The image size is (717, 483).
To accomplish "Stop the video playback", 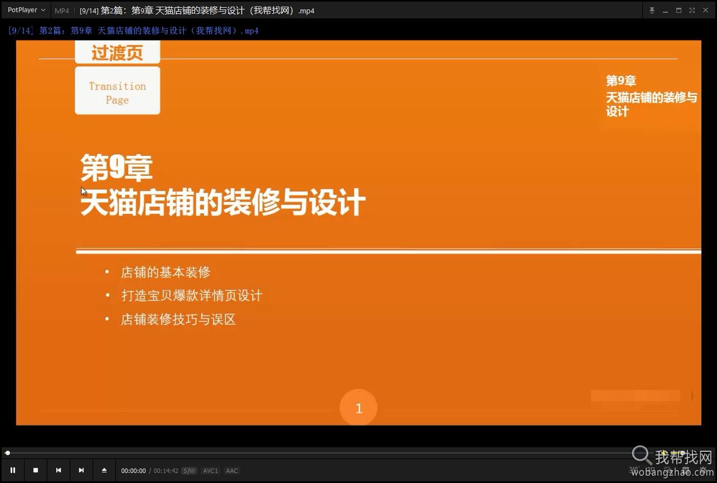I will point(36,470).
